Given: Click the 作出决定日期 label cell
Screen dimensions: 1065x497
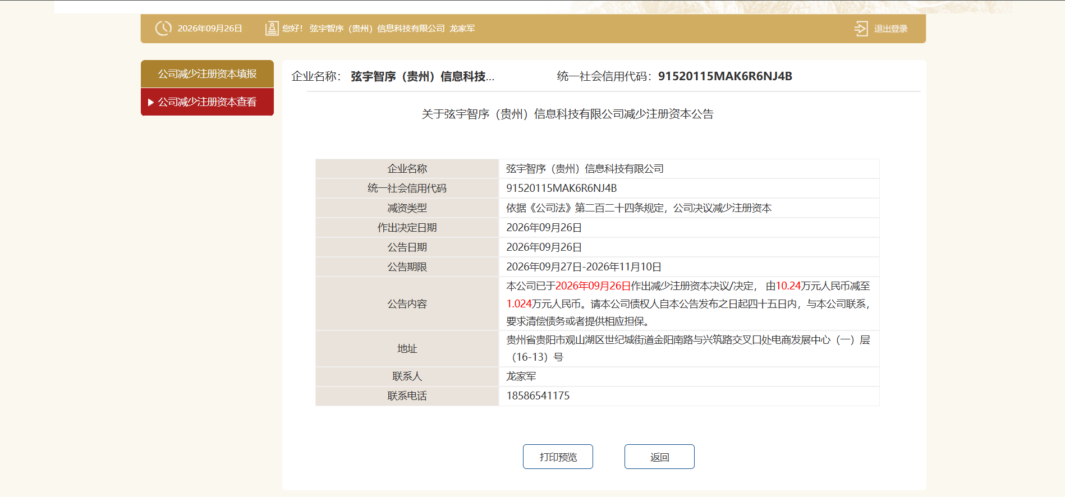Looking at the screenshot, I should coord(407,228).
